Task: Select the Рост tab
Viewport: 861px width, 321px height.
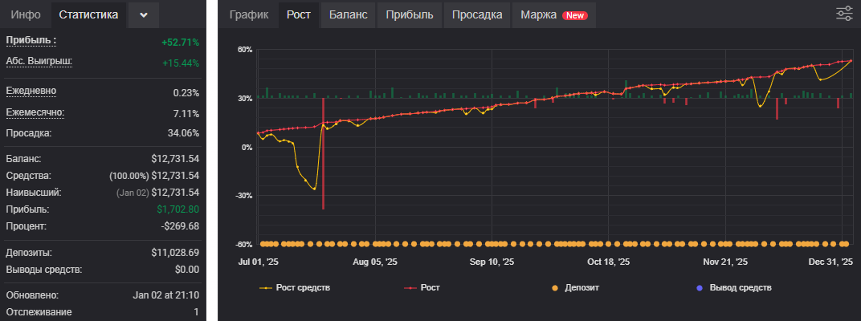Action: pyautogui.click(x=299, y=14)
